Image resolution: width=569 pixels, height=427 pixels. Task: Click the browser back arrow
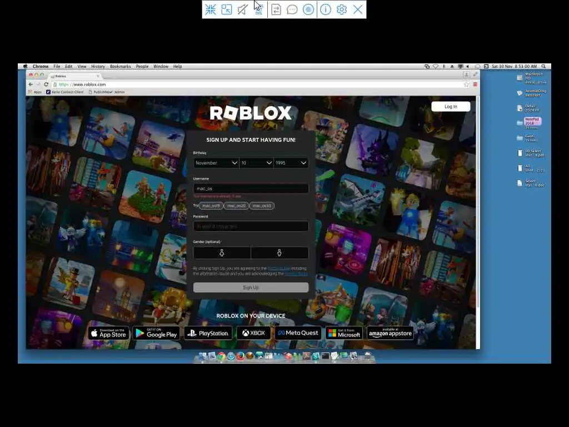(x=31, y=85)
